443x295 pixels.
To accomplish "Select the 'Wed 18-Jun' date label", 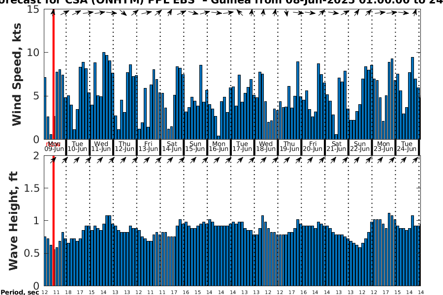I will pos(266,147).
